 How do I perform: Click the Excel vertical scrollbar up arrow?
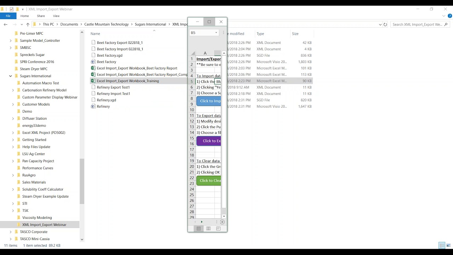(x=224, y=53)
